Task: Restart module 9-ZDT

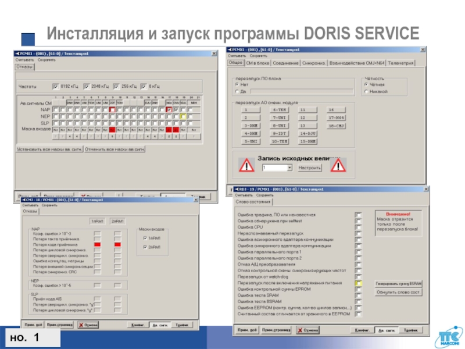Action: click(280, 134)
